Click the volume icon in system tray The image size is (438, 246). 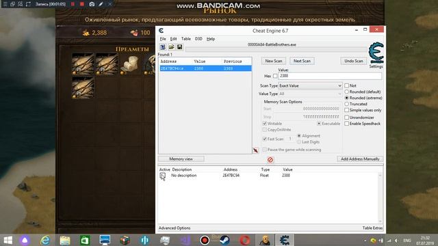click(396, 240)
